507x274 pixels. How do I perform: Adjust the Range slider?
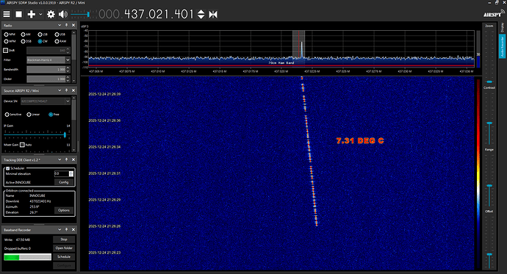pyautogui.click(x=489, y=186)
